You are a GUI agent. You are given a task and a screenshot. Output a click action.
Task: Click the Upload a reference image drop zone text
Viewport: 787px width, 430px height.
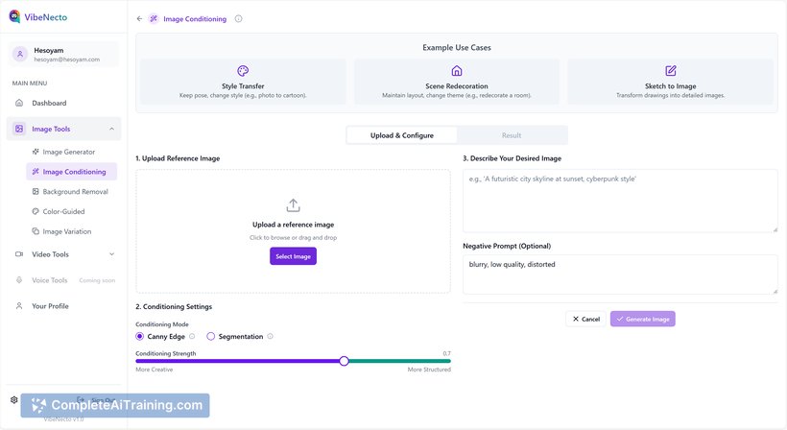click(x=293, y=225)
